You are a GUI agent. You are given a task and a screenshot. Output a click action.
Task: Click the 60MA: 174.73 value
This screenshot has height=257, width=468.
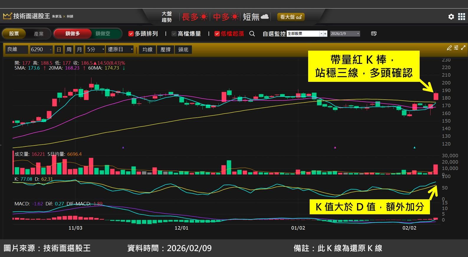104,68
